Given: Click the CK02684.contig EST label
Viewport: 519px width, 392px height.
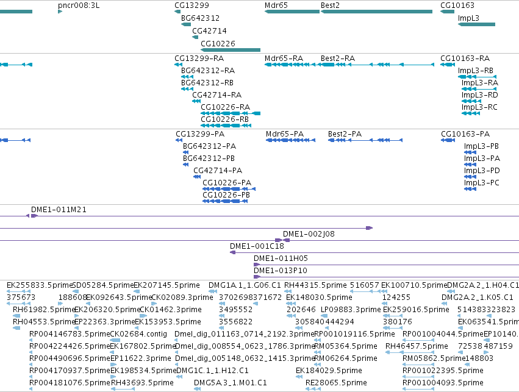Looking at the screenshot, I should click(x=138, y=335).
